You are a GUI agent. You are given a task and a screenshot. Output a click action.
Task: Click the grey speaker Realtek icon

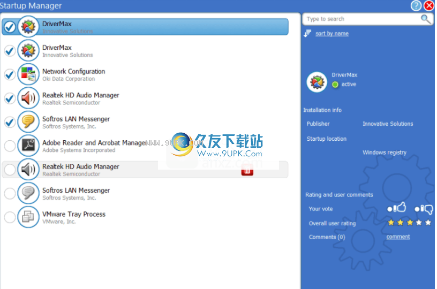pos(28,169)
